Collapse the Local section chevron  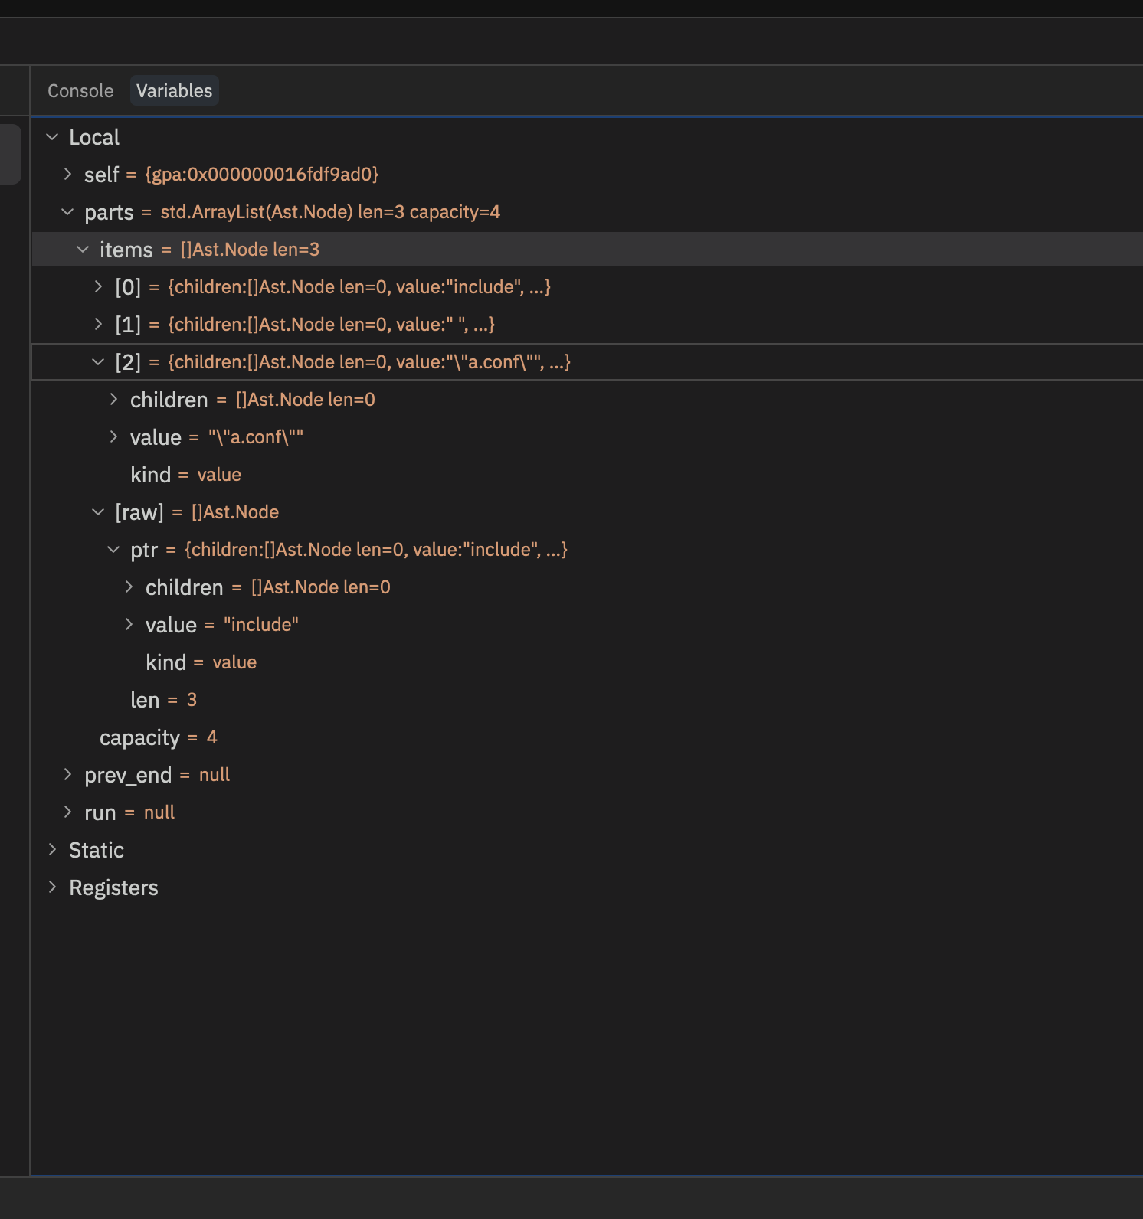[x=52, y=137]
